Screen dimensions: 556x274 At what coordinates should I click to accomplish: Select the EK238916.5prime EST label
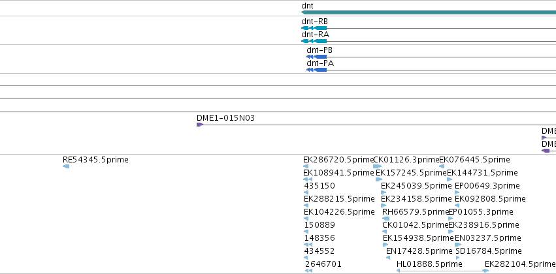(483, 225)
